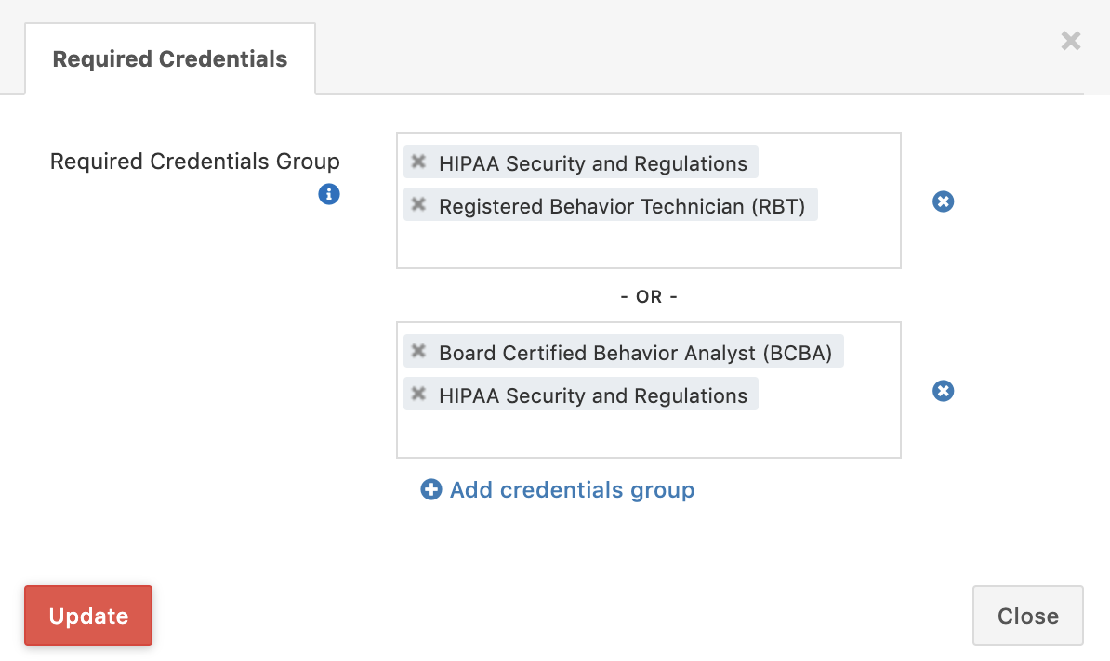1110x661 pixels.
Task: Click the plus icon next to Add credentials group
Action: click(x=431, y=488)
